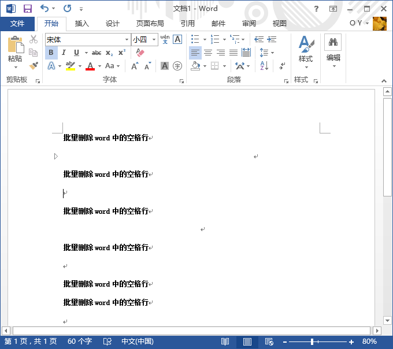Screen dimensions: 393x349
Task: Show or hide paragraph marks
Action: tap(281, 66)
